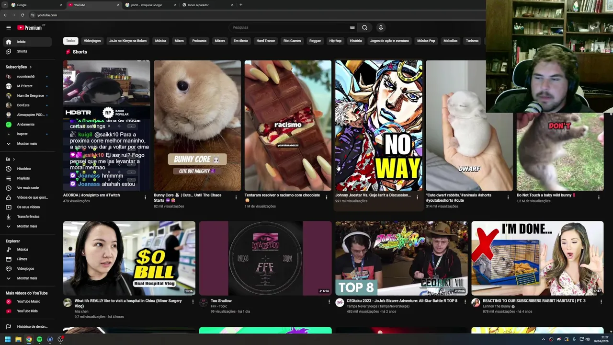Open YouTube Music from sidebar

(27, 301)
